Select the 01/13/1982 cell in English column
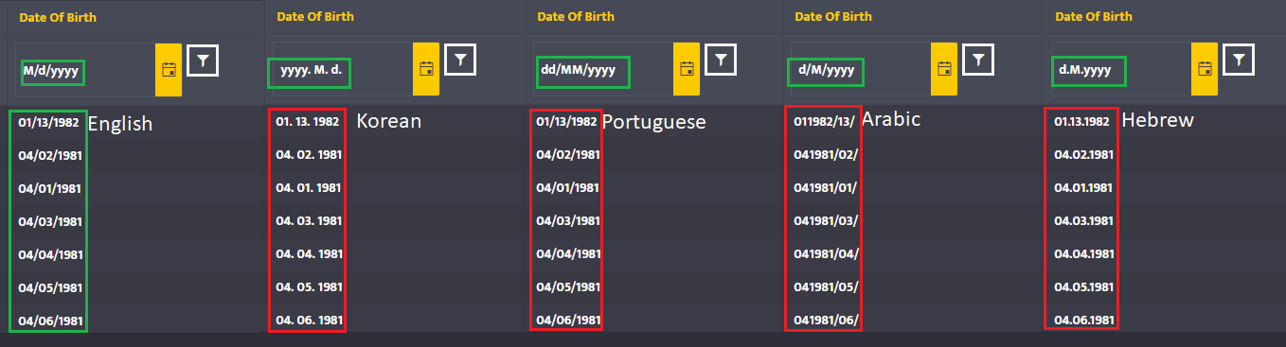The height and width of the screenshot is (347, 1286). [48, 121]
